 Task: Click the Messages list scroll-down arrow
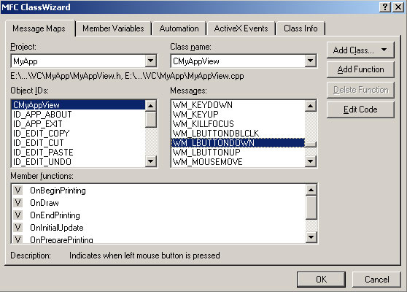click(x=311, y=161)
